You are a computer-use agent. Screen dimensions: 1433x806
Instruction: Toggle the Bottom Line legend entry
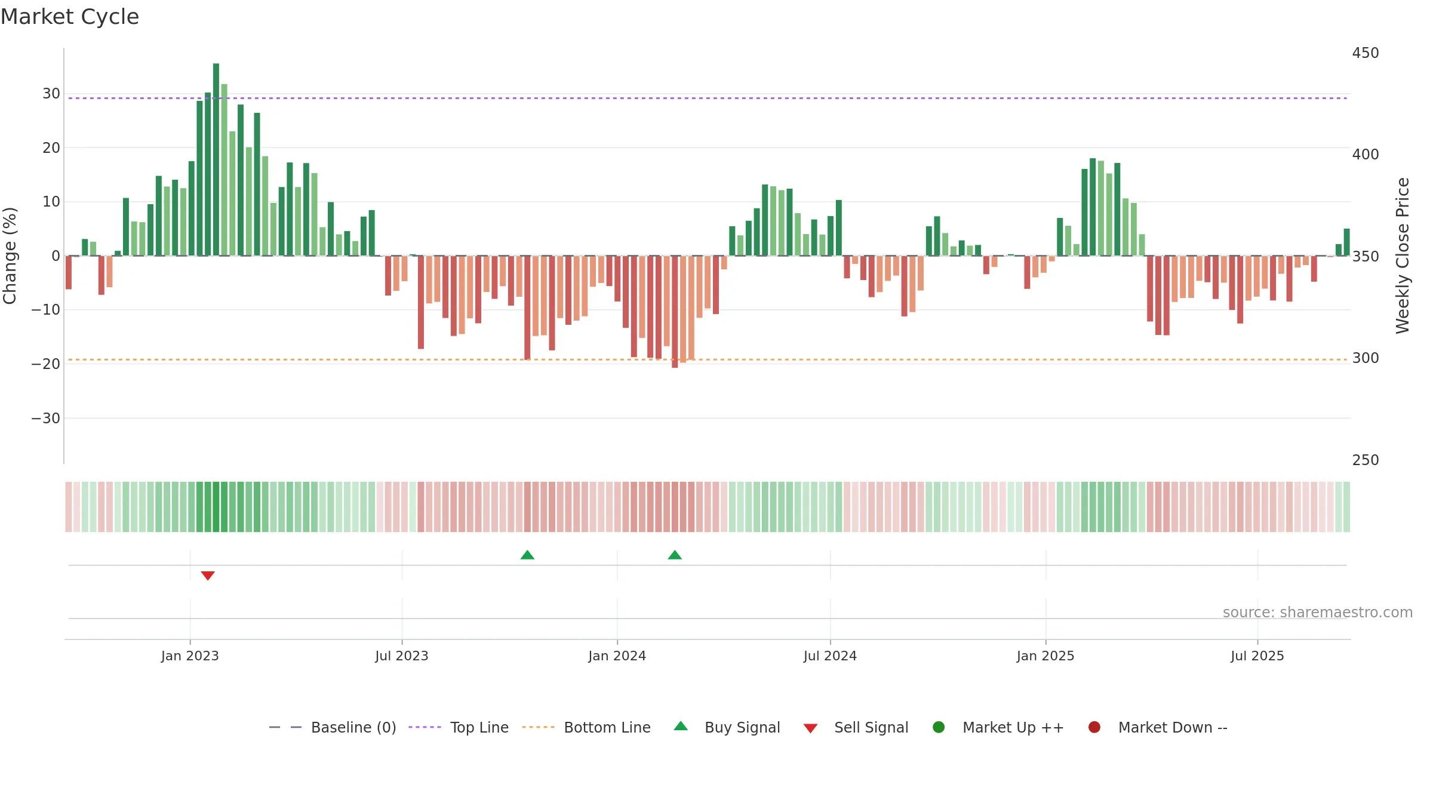pyautogui.click(x=586, y=727)
